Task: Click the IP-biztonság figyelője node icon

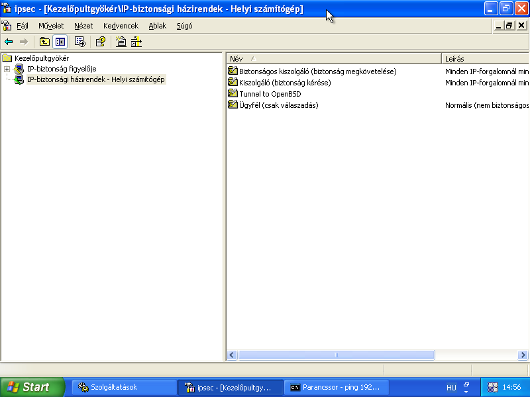Action: point(19,69)
